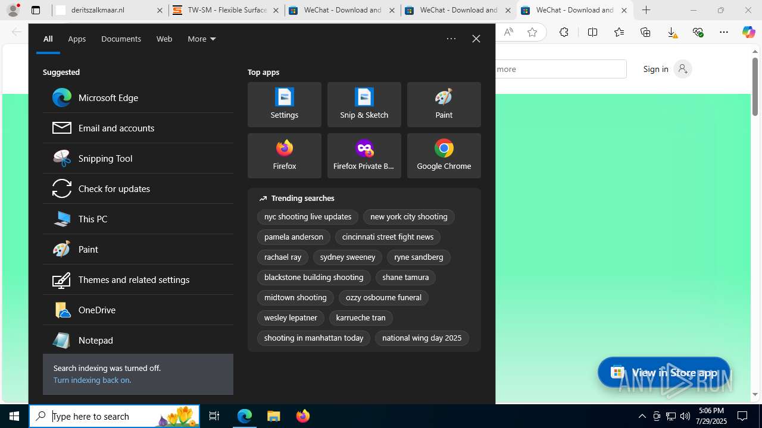Click the taskbar search box
Image resolution: width=762 pixels, height=428 pixels.
coord(114,416)
